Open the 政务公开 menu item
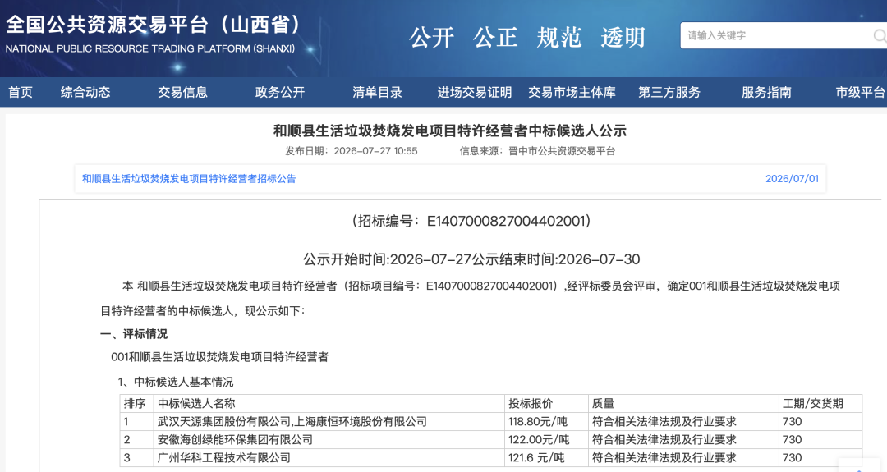 pyautogui.click(x=280, y=92)
